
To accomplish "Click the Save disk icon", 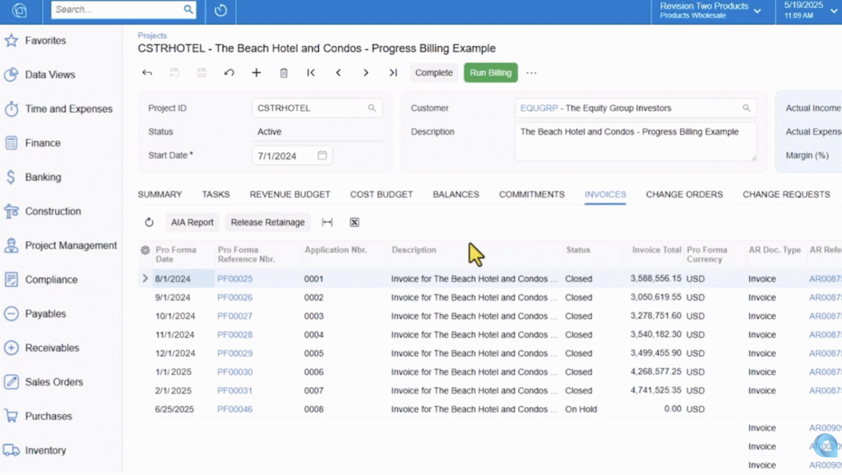I will pyautogui.click(x=202, y=72).
